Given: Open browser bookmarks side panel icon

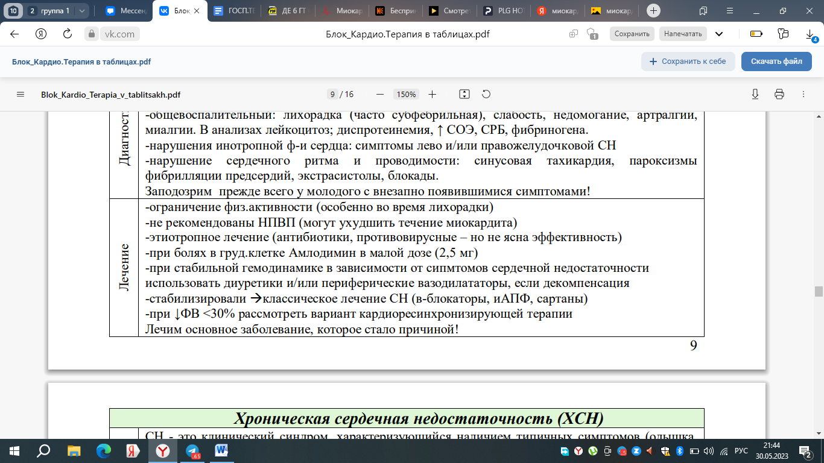Looking at the screenshot, I should tap(704, 11).
